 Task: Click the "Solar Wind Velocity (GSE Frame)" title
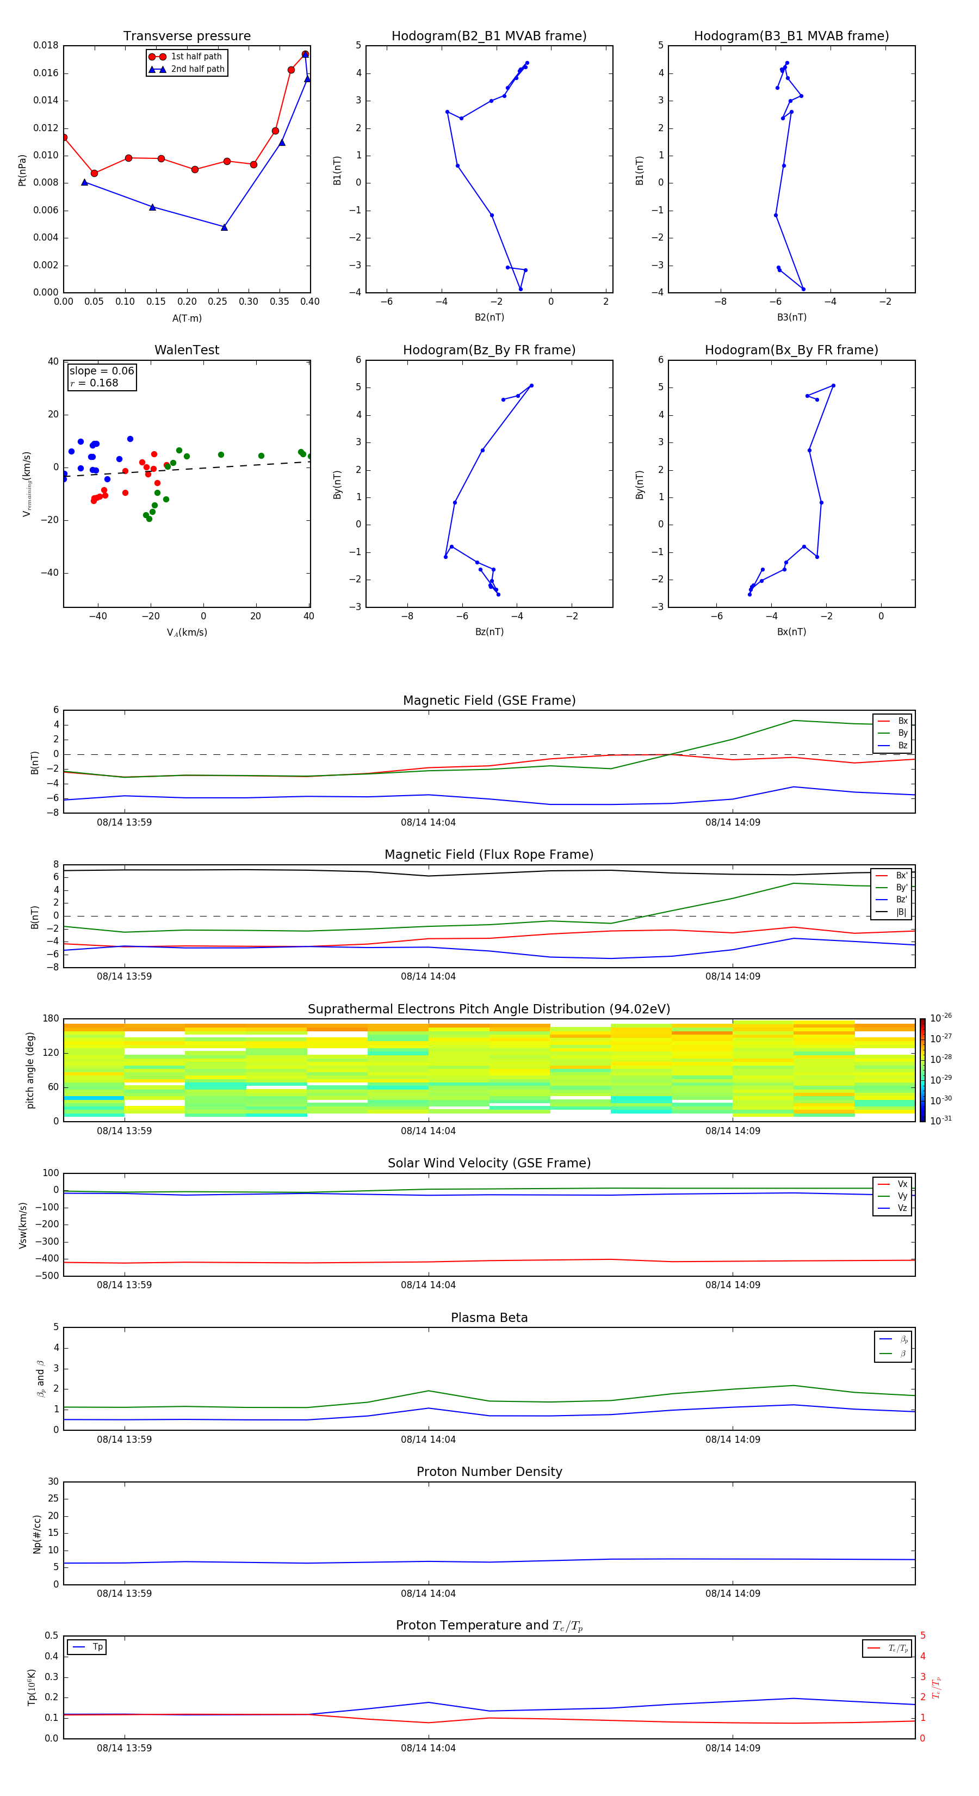[489, 1163]
